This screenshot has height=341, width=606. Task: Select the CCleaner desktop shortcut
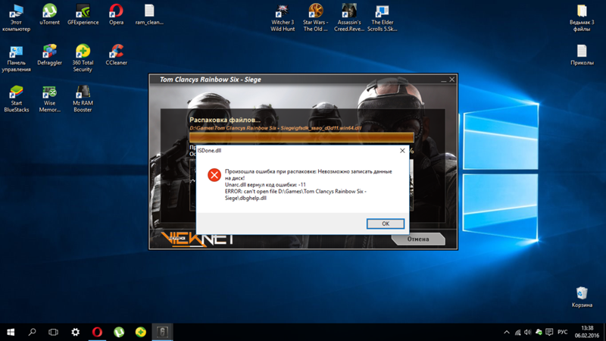[116, 55]
